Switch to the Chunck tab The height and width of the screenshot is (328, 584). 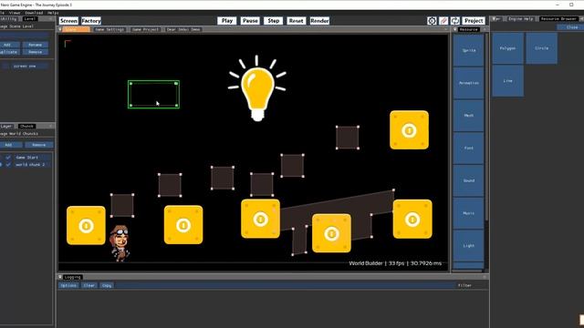(26, 127)
